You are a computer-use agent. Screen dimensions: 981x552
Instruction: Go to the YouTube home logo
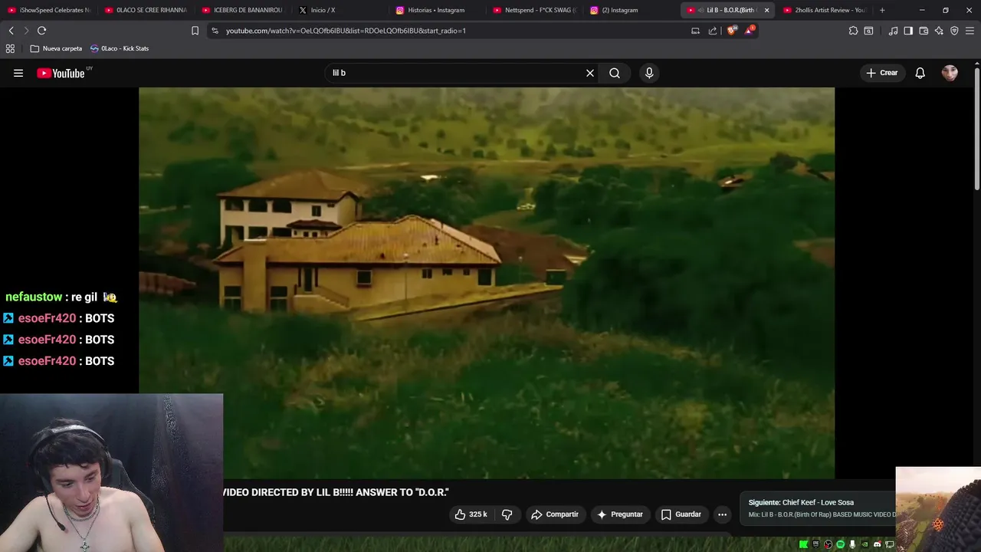[61, 73]
